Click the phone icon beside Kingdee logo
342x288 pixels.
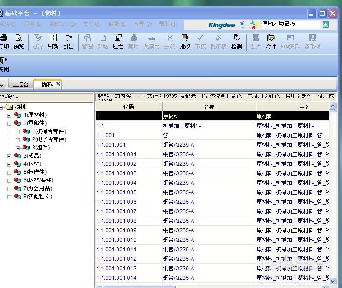[x=242, y=25]
